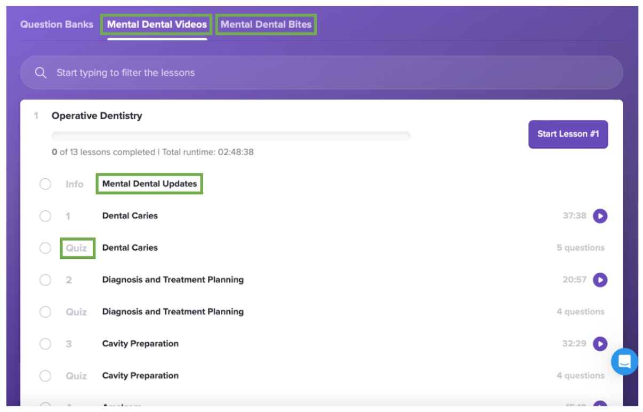
Task: Click the 5 questions label
Action: (581, 248)
